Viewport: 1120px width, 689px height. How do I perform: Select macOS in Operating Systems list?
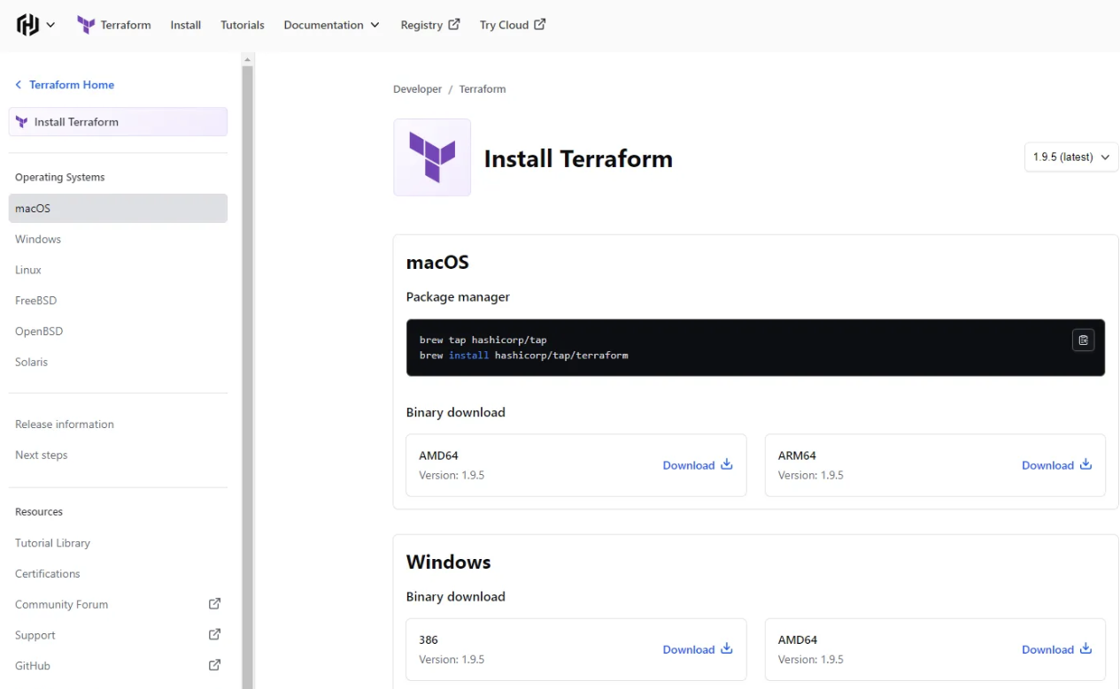pos(118,209)
